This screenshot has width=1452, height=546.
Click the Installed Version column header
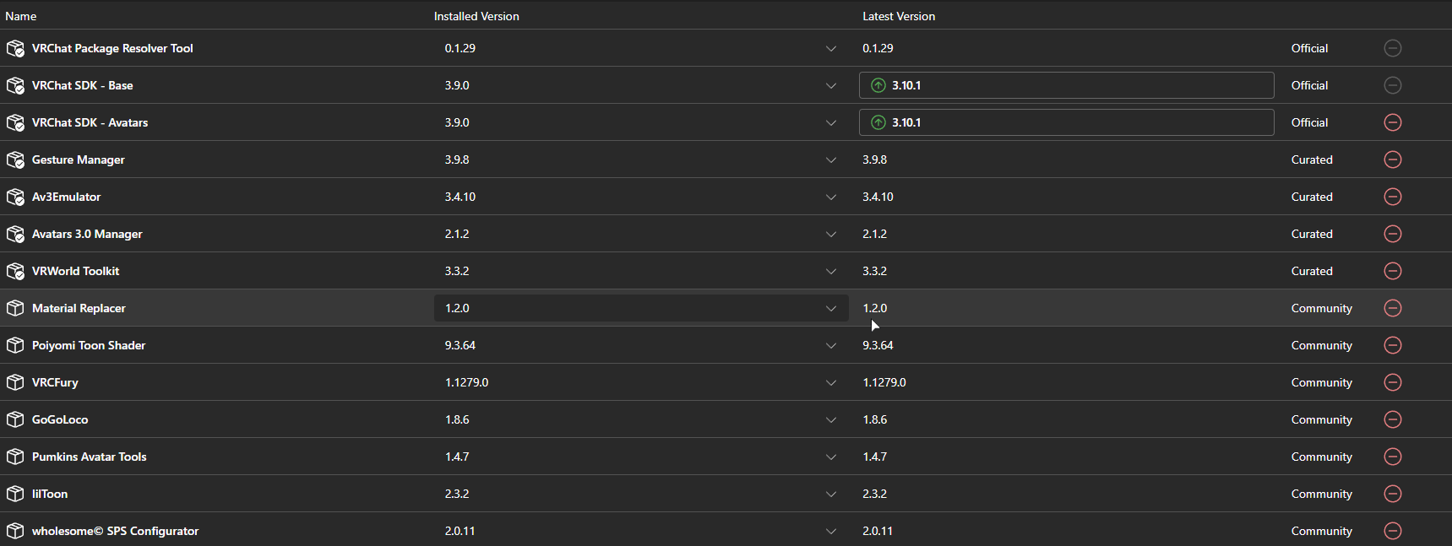[x=476, y=16]
